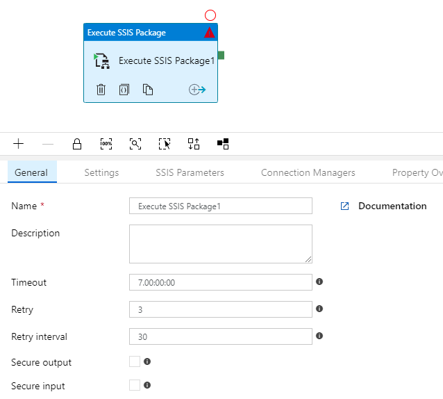Click the SSIS package icon in node
The image size is (443, 399).
pos(101,60)
